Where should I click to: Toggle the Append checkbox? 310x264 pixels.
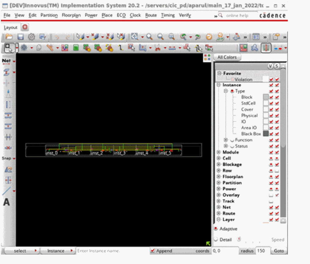(x=152, y=251)
